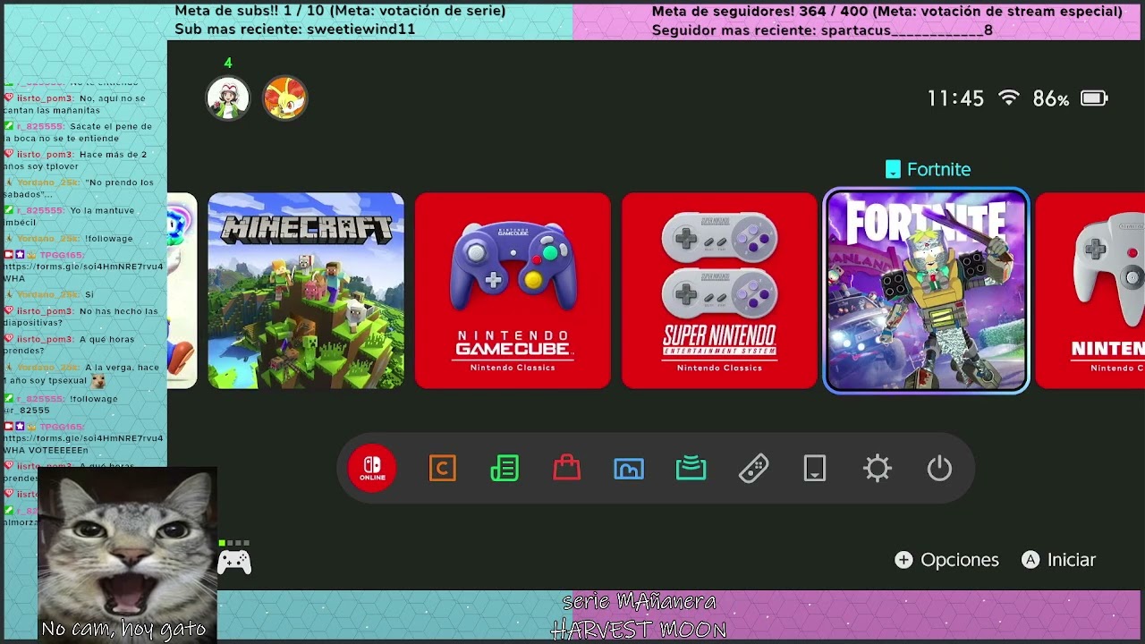1145x644 pixels.
Task: Select the Nintendo 64 Classics tile
Action: pos(1090,291)
